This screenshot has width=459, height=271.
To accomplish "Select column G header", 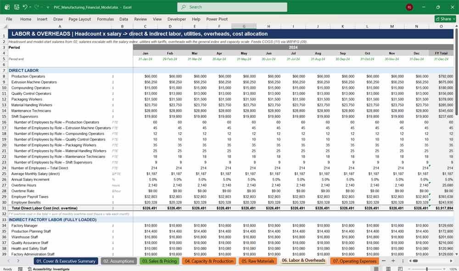I will (x=244, y=26).
